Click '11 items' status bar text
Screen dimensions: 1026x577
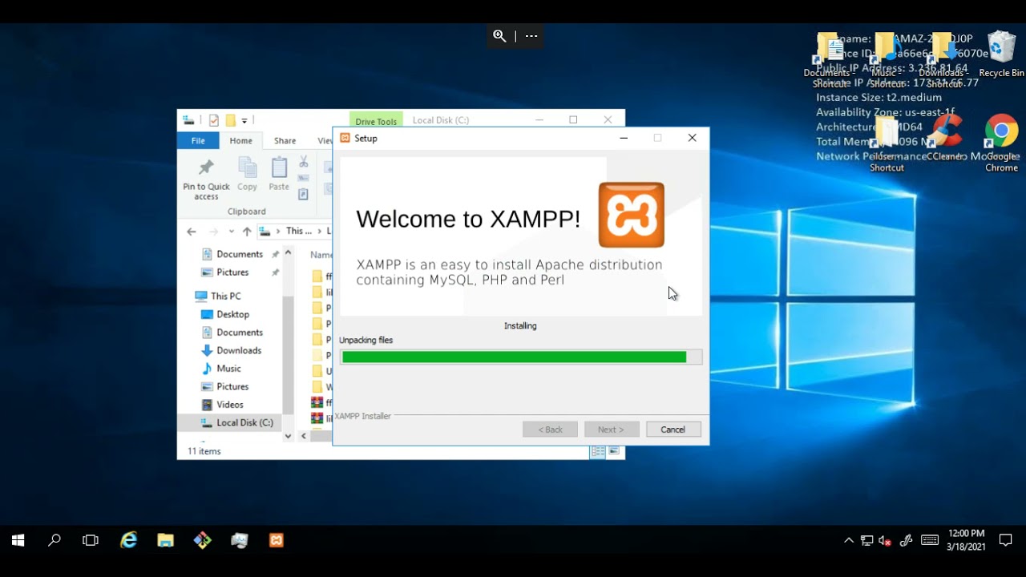pyautogui.click(x=204, y=451)
